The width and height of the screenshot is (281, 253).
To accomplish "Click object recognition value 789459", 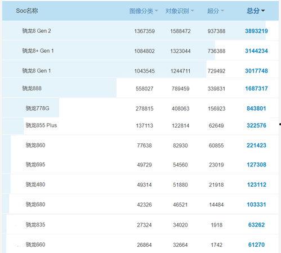I will (180, 89).
